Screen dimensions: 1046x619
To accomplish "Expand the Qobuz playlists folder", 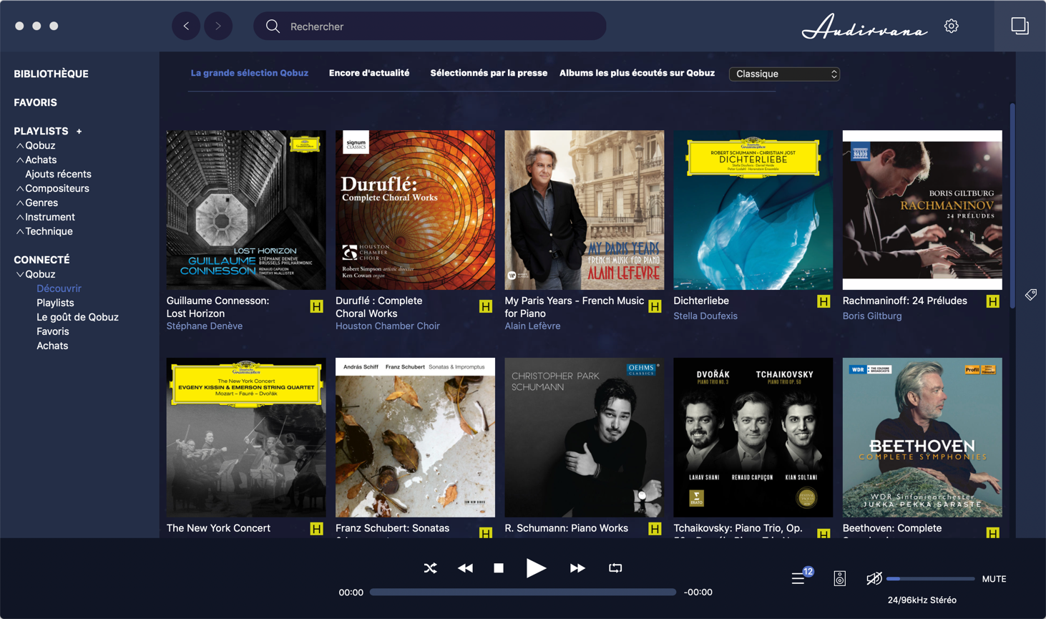I will coord(20,145).
